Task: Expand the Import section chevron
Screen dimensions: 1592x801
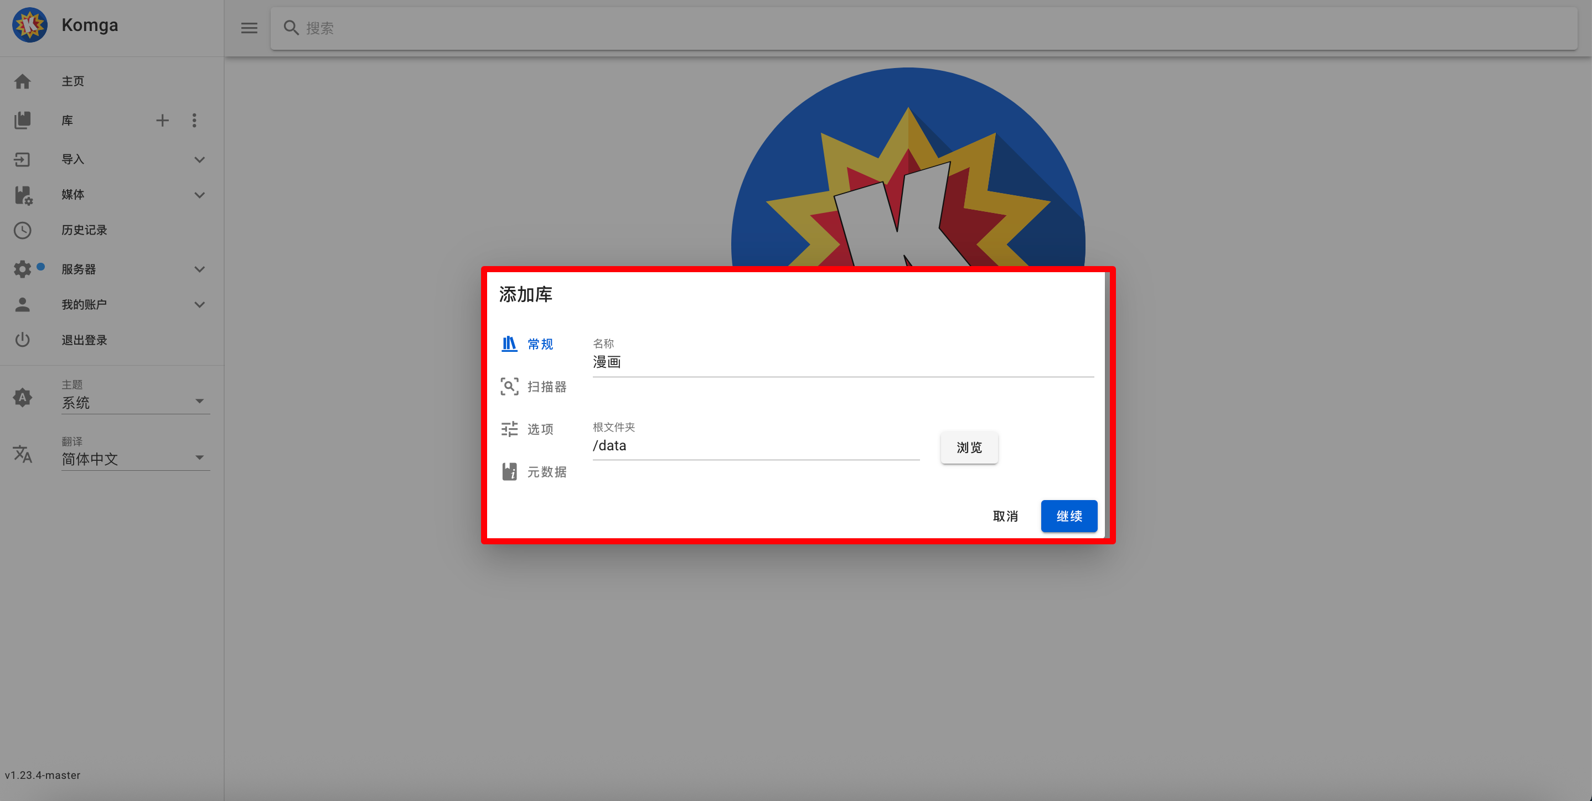Action: tap(199, 159)
